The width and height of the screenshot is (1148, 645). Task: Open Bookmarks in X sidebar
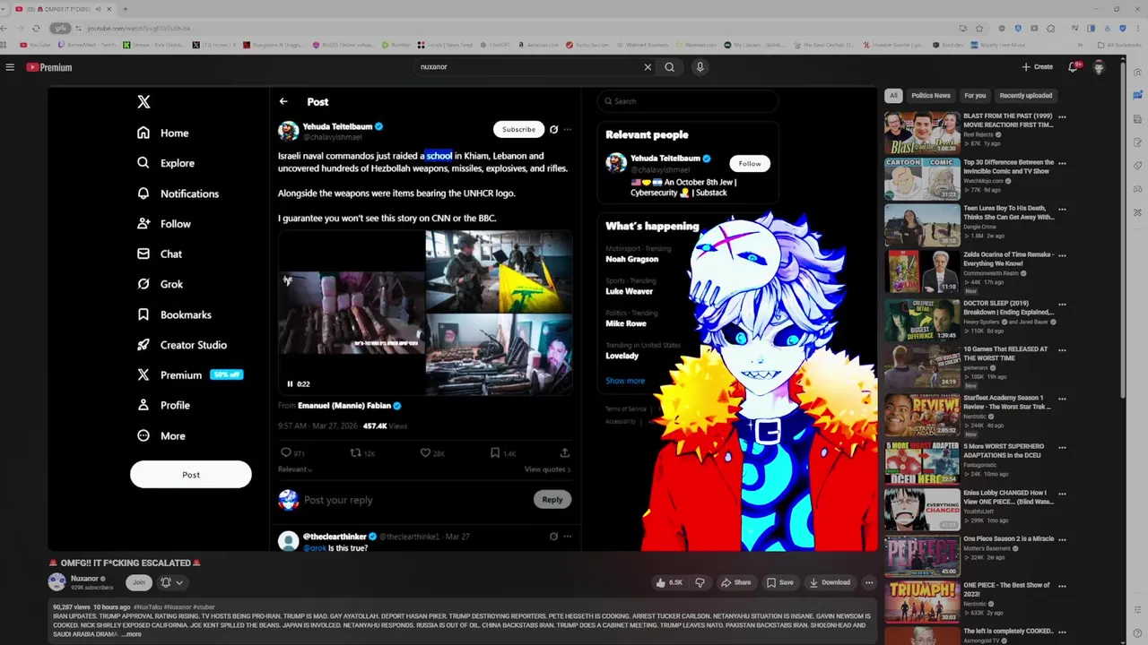tap(174, 314)
